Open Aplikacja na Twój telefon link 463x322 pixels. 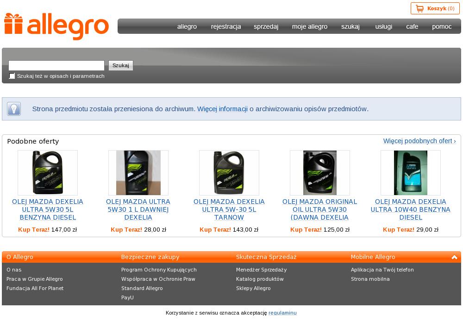pos(382,270)
